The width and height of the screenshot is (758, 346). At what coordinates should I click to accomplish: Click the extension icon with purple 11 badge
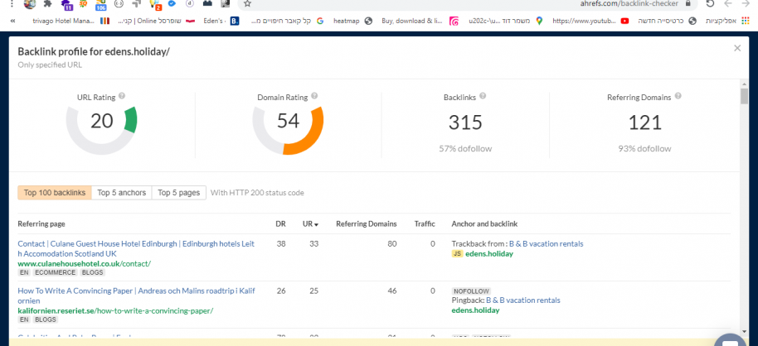(66, 5)
